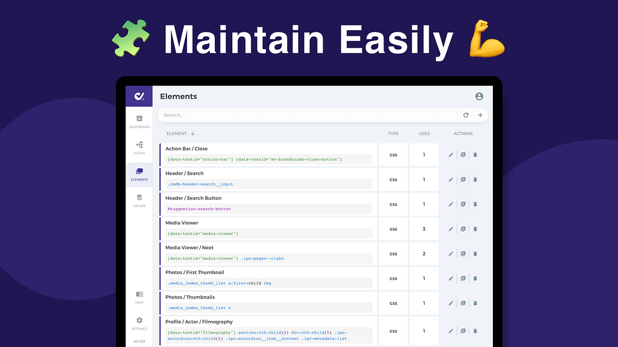Viewport: 618px width, 347px height.
Task: Duplicate the Action Bar / Close element
Action: (x=463, y=154)
